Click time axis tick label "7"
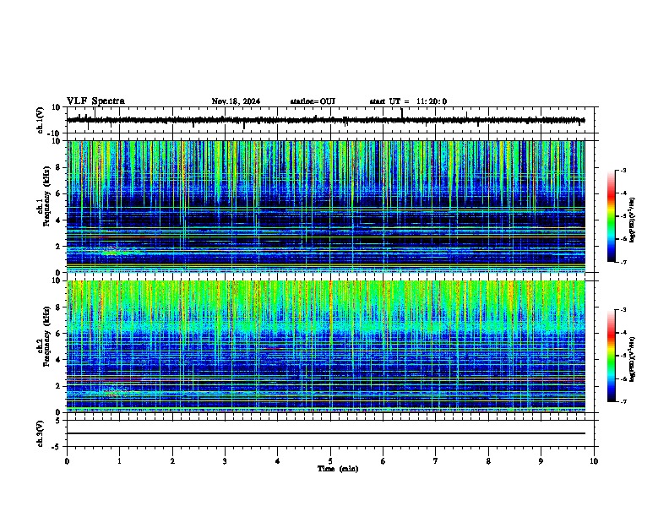Viewport: 669px width, 517px height. pyautogui.click(x=436, y=461)
